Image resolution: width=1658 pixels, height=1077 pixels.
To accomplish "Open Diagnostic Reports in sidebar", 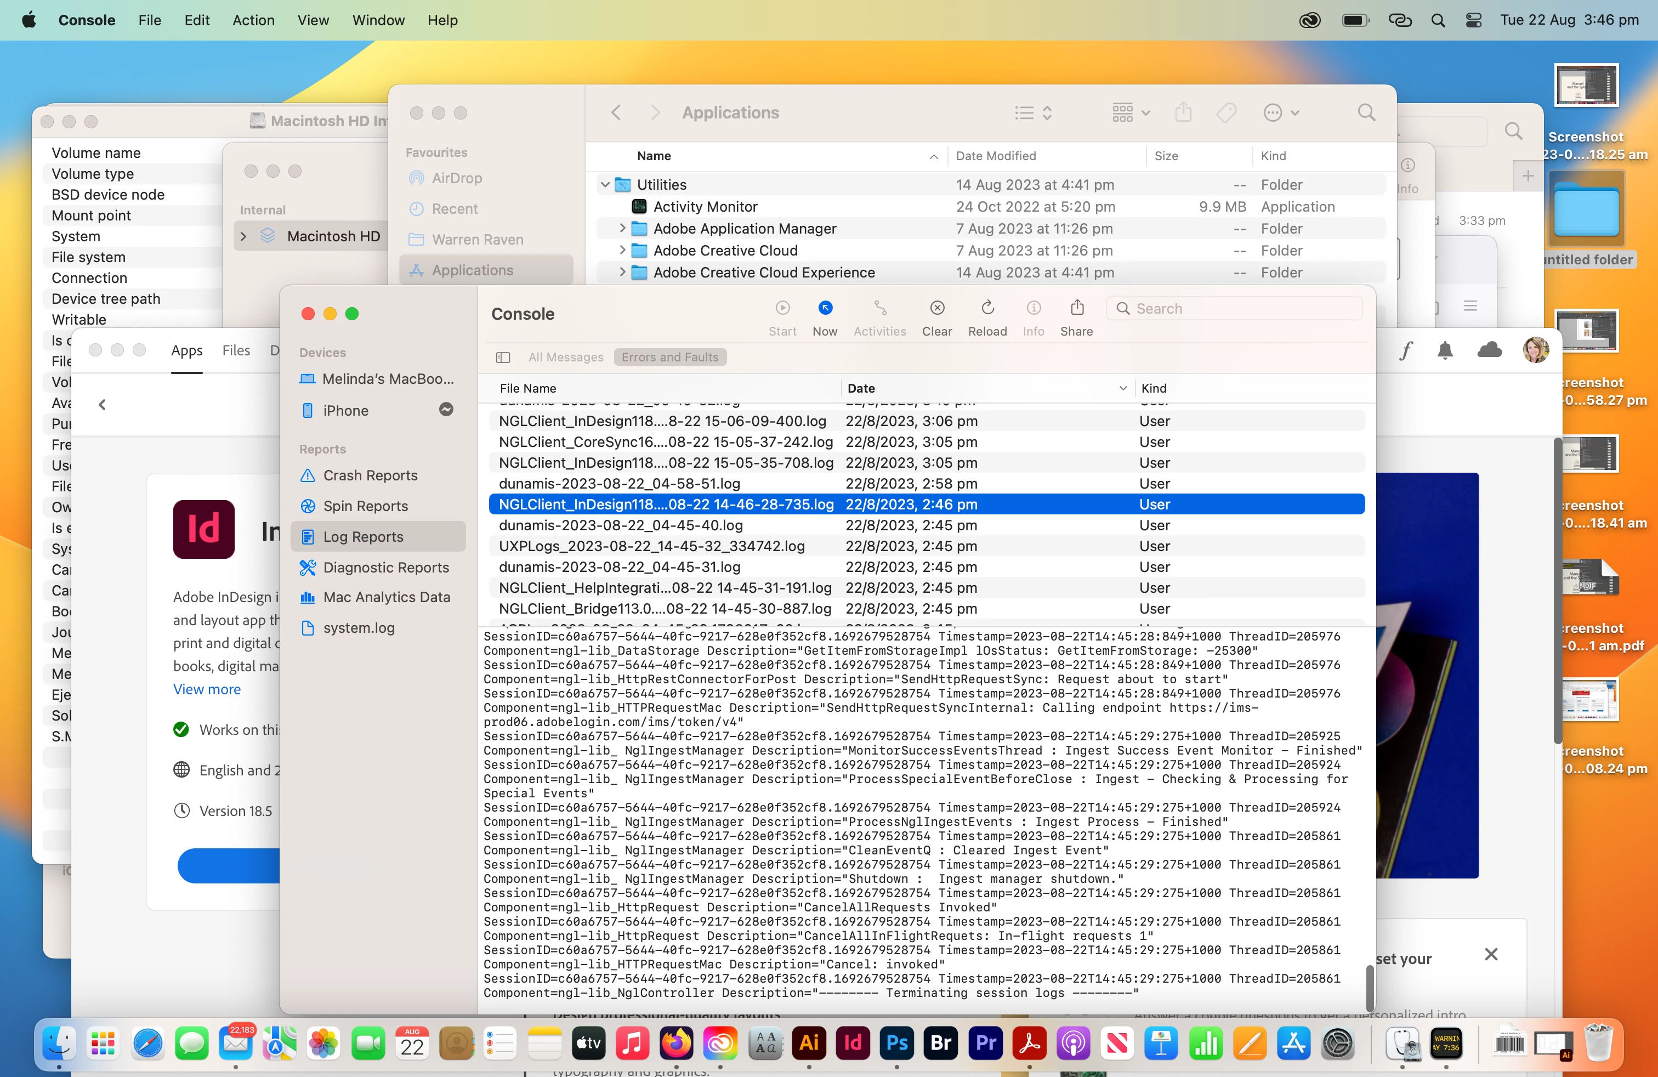I will point(385,567).
